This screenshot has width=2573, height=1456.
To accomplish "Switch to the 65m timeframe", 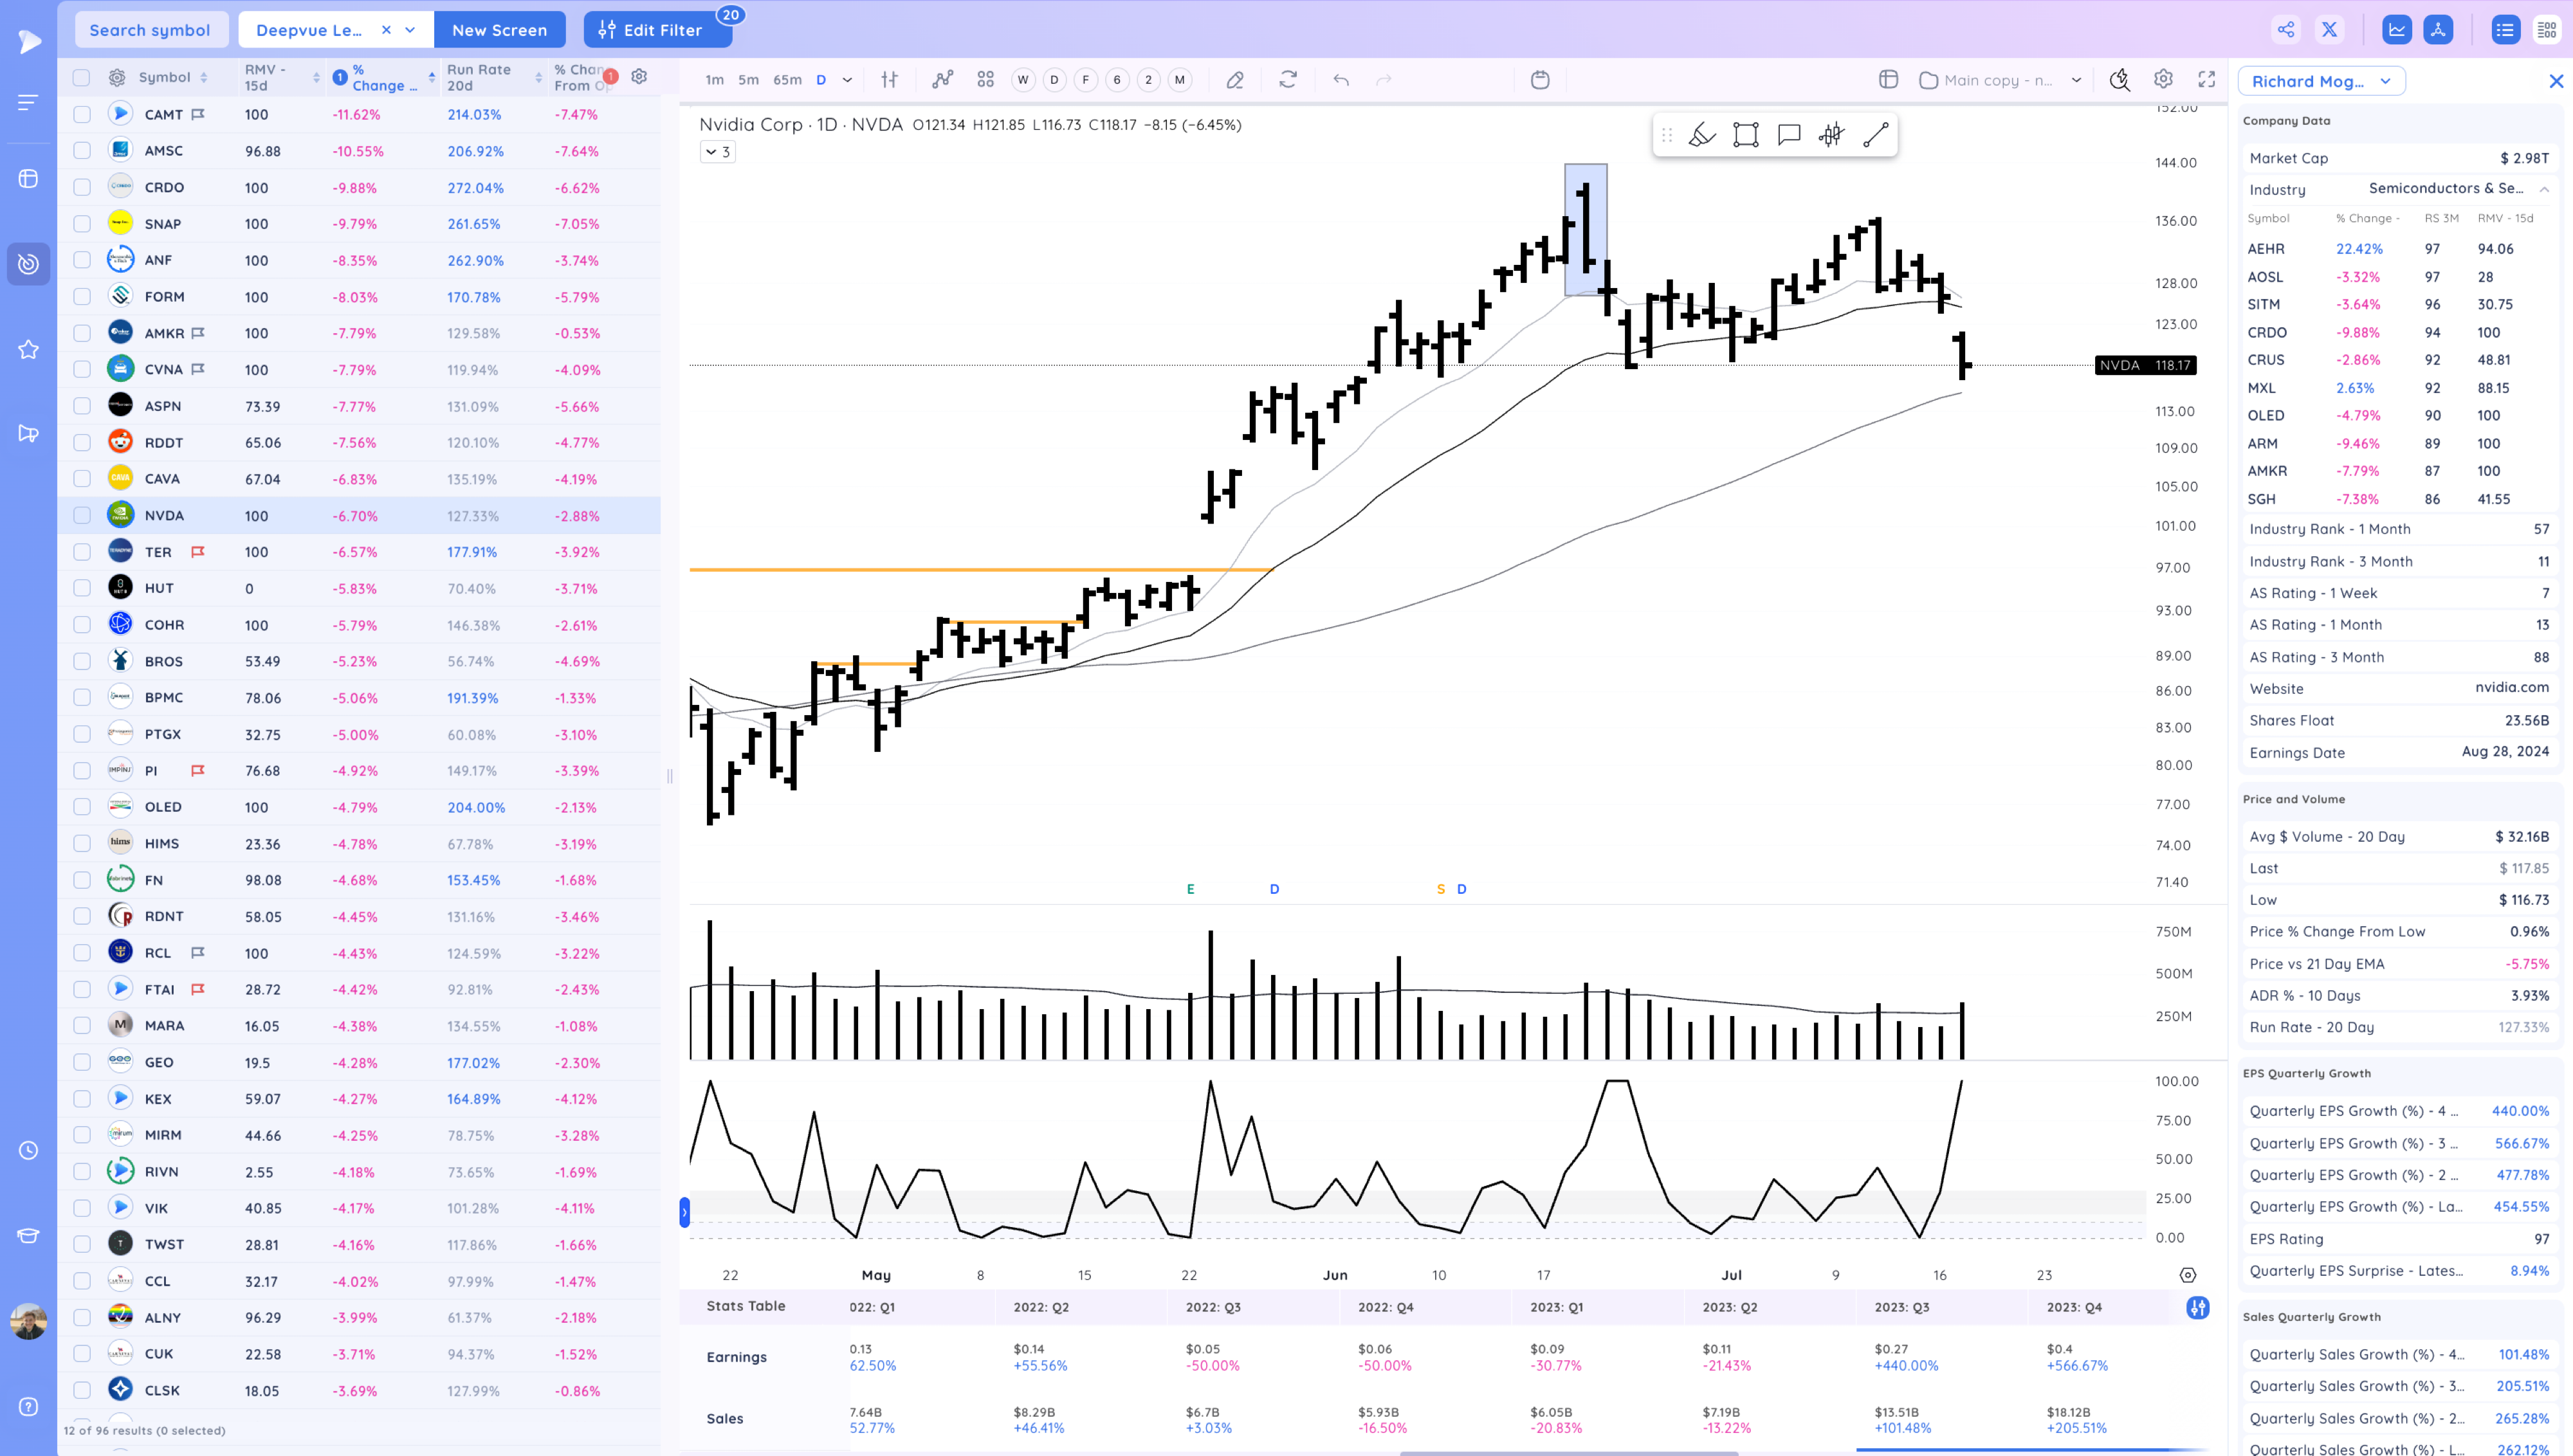I will point(787,80).
